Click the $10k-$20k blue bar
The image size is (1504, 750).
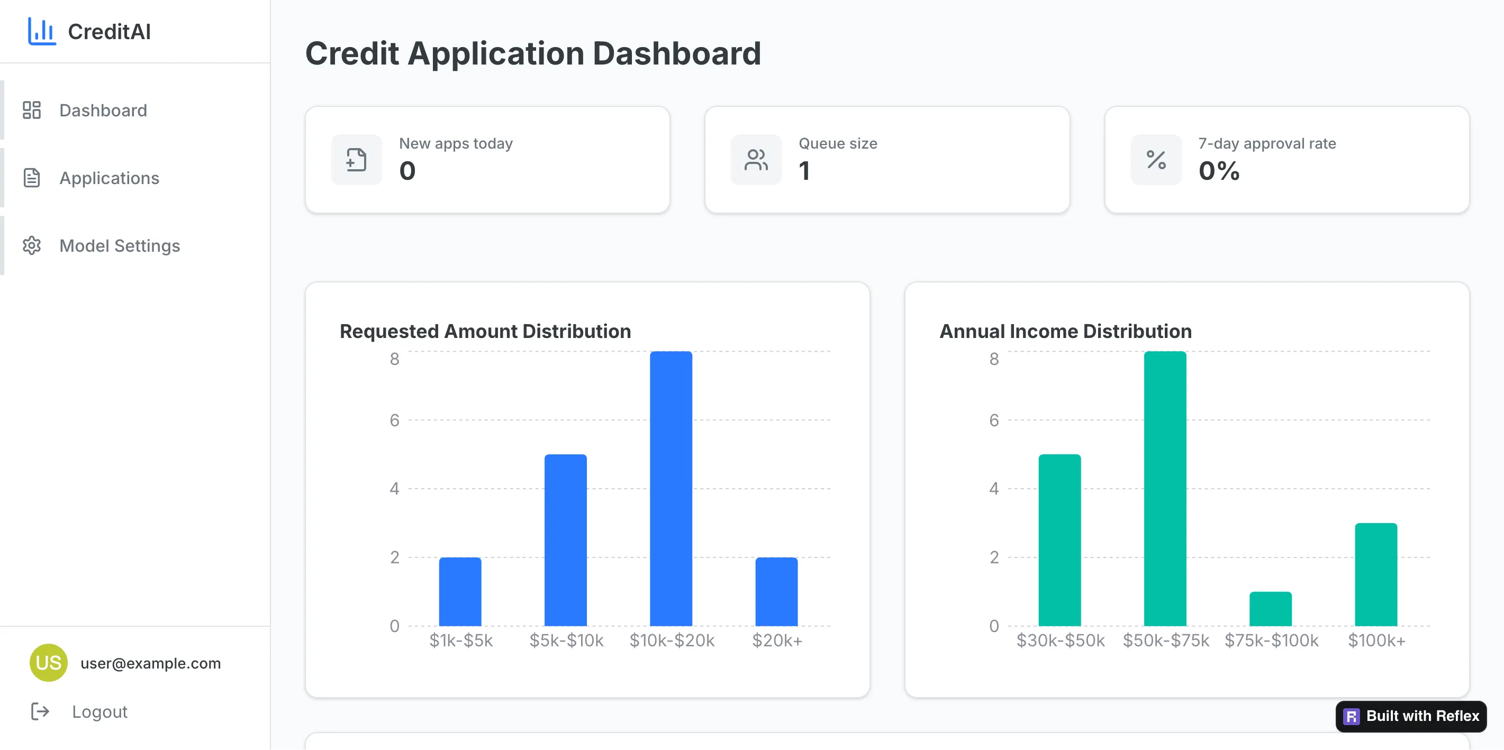(671, 489)
